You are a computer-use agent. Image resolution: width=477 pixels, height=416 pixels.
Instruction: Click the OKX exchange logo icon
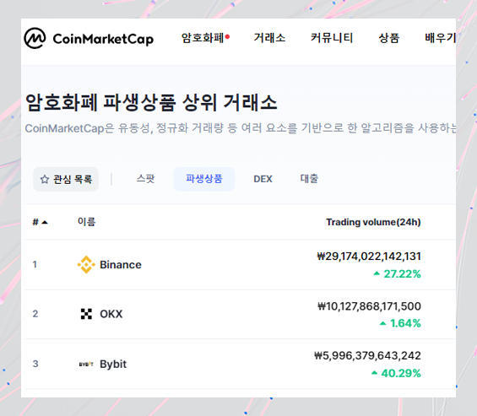tap(86, 314)
